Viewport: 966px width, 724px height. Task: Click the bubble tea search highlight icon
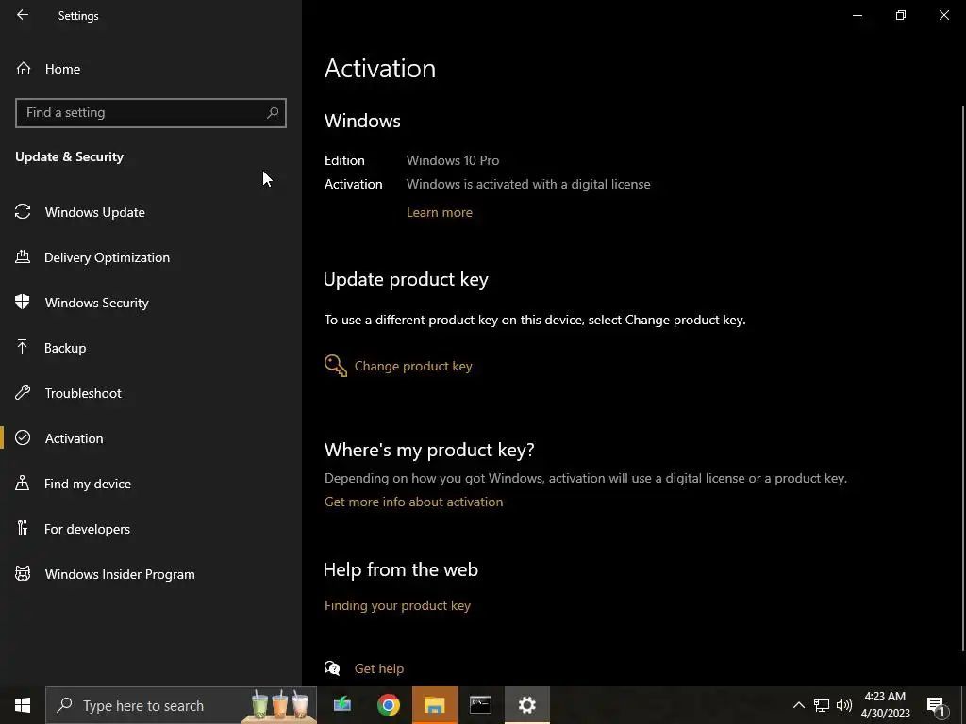point(279,705)
